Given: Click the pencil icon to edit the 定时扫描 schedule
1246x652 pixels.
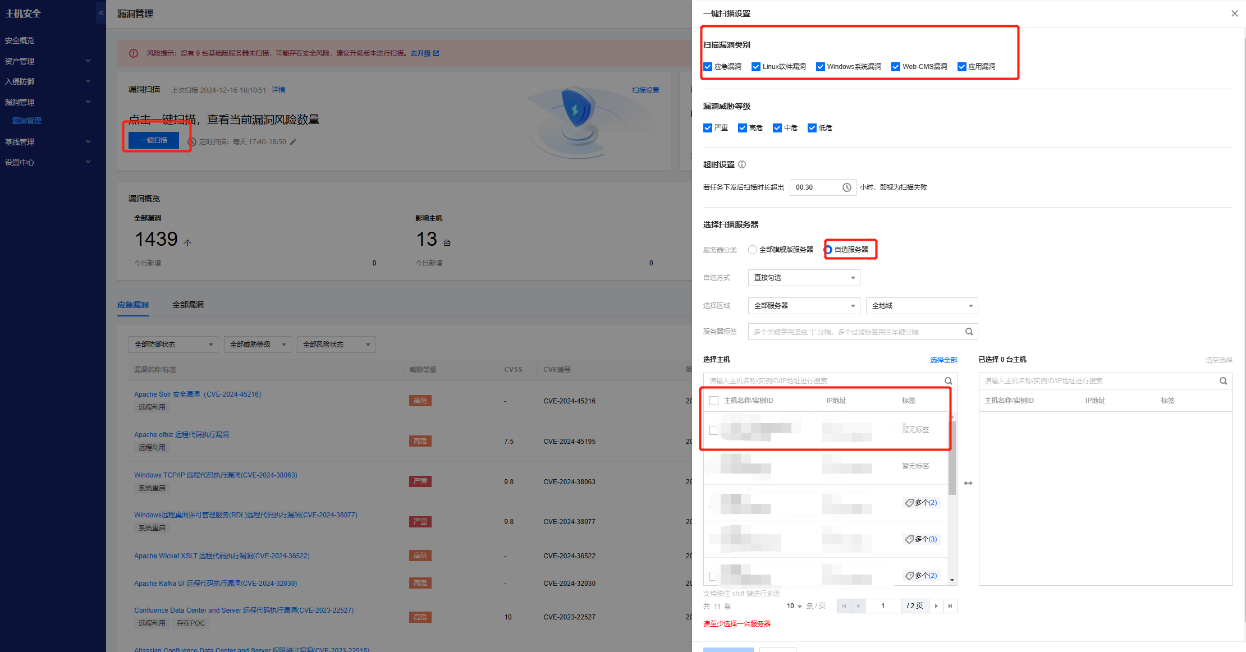Looking at the screenshot, I should point(293,142).
